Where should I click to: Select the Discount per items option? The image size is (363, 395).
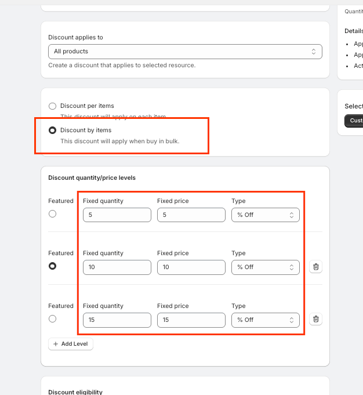[x=53, y=106]
